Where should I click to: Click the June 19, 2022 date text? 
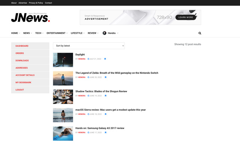click(96, 96)
